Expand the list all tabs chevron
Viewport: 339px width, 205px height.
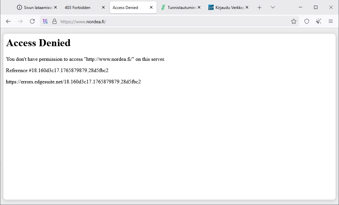273,7
